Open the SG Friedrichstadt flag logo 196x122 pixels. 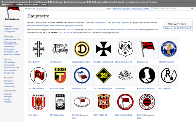(39, 75)
